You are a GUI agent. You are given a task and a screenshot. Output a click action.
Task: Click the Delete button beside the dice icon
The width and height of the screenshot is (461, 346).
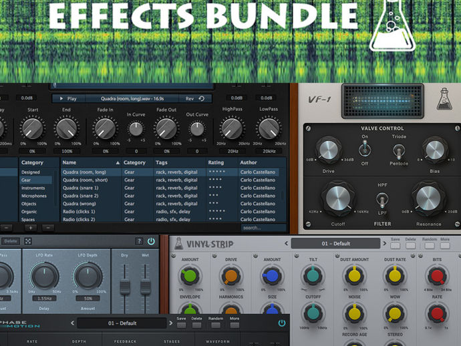tap(10, 241)
